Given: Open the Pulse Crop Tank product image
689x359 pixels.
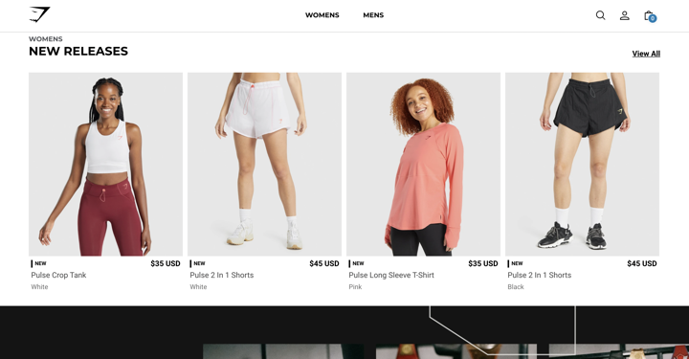Looking at the screenshot, I should click(105, 165).
